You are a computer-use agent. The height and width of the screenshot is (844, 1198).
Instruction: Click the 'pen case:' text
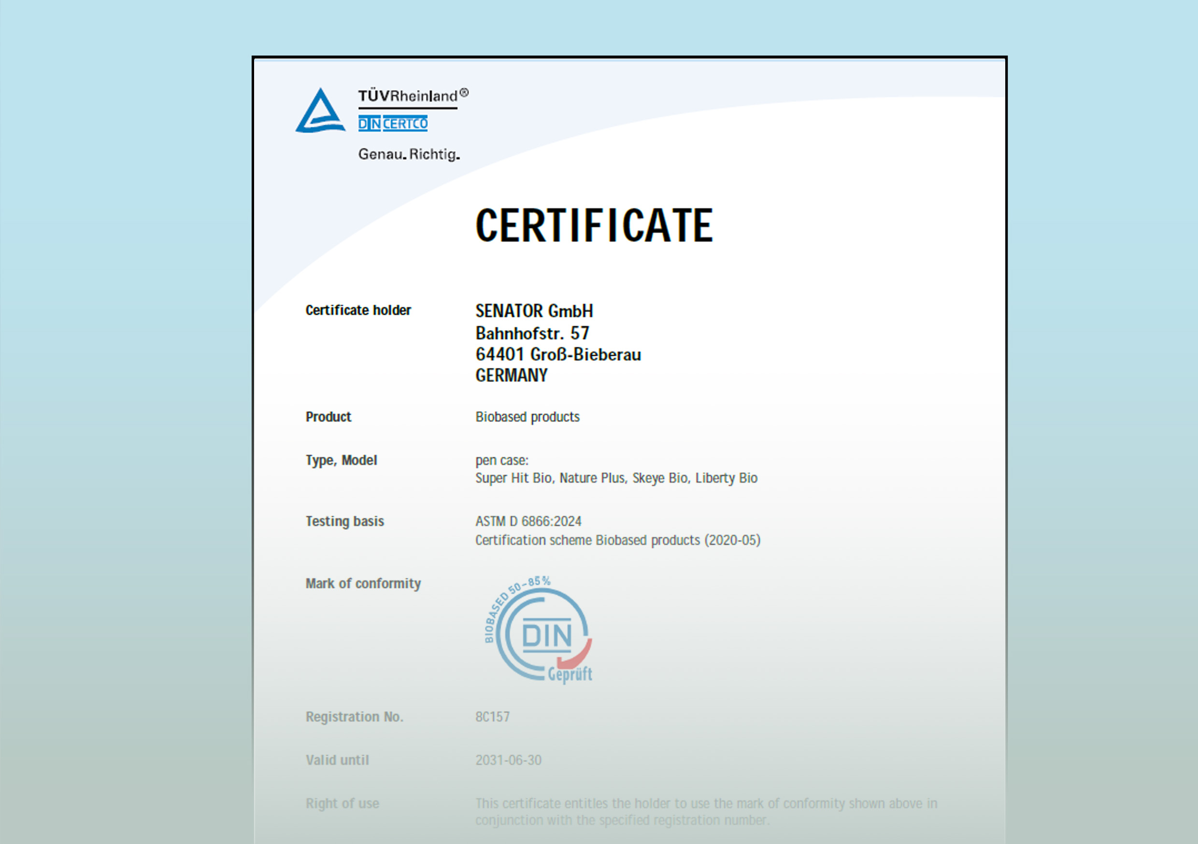pos(501,461)
